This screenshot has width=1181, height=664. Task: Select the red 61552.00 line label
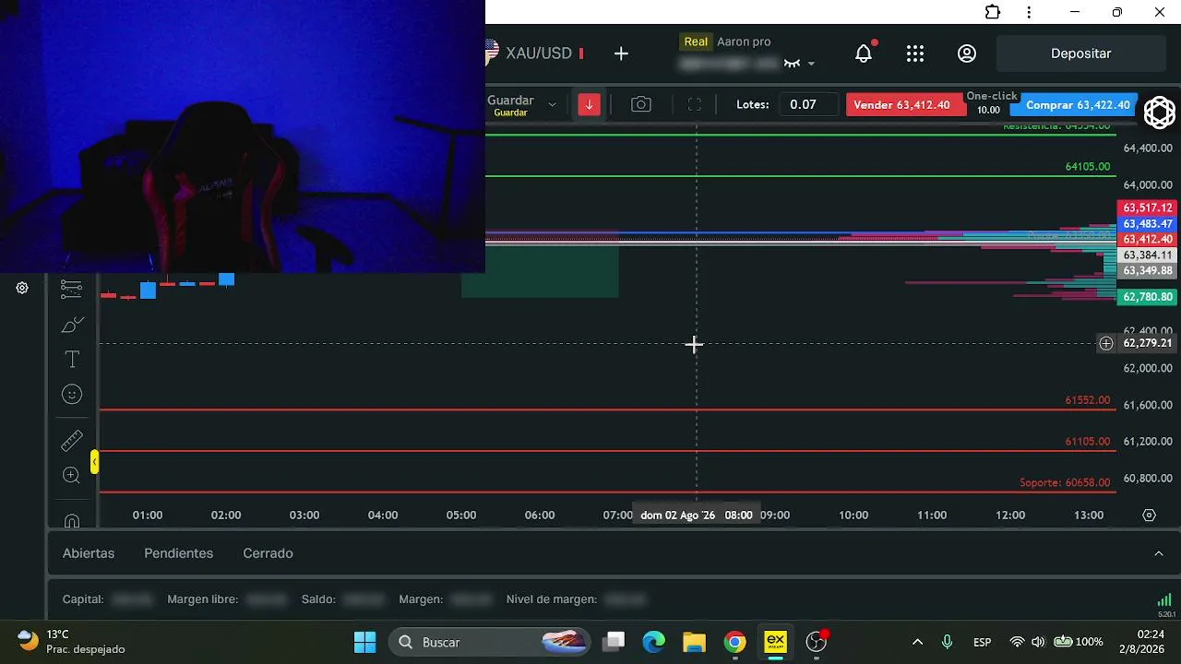pos(1088,400)
